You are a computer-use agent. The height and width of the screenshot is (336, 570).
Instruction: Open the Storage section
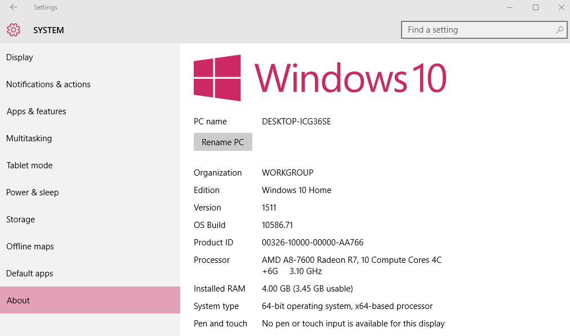[90, 219]
